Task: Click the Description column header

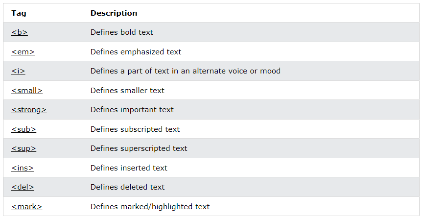Action: point(114,13)
